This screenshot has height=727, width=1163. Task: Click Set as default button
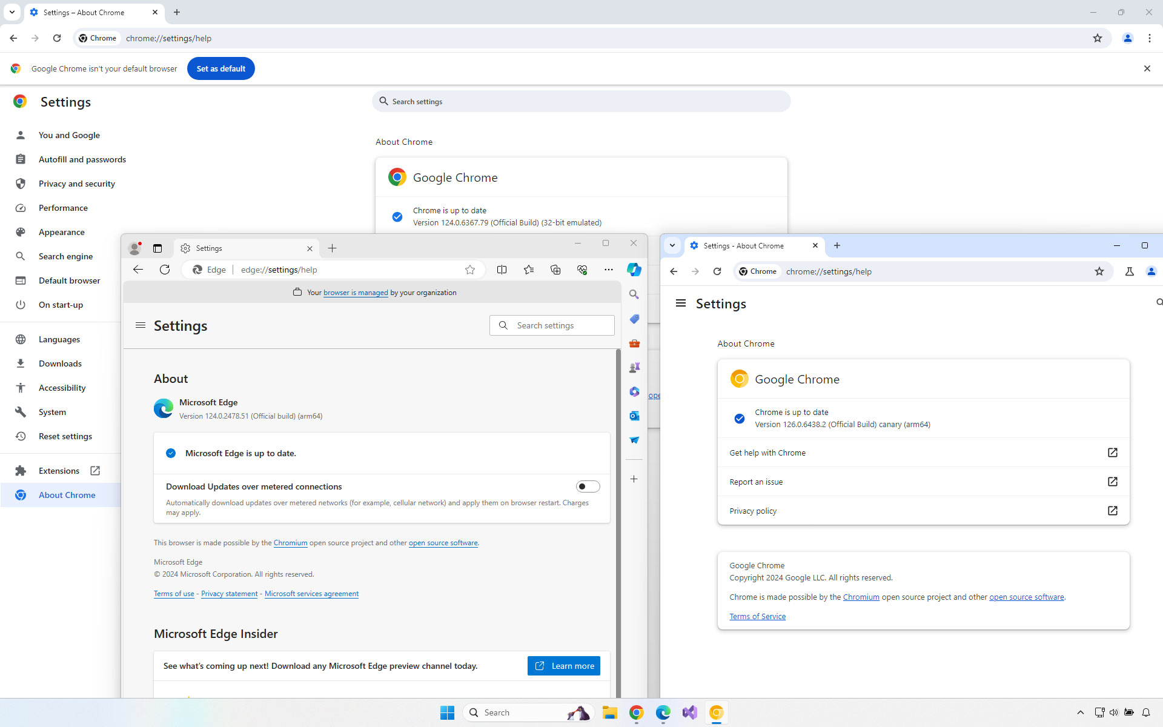(220, 68)
